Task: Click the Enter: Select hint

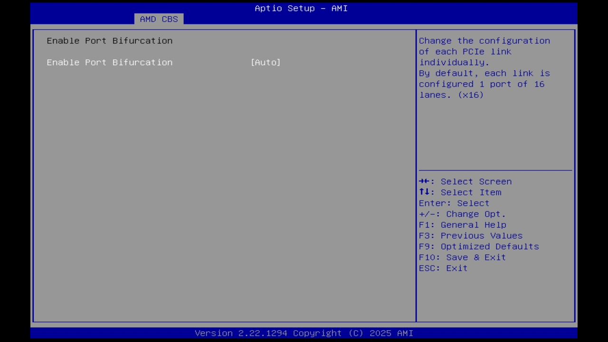Action: [x=454, y=203]
